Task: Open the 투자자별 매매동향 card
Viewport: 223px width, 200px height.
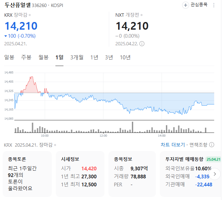Action: (x=191, y=174)
